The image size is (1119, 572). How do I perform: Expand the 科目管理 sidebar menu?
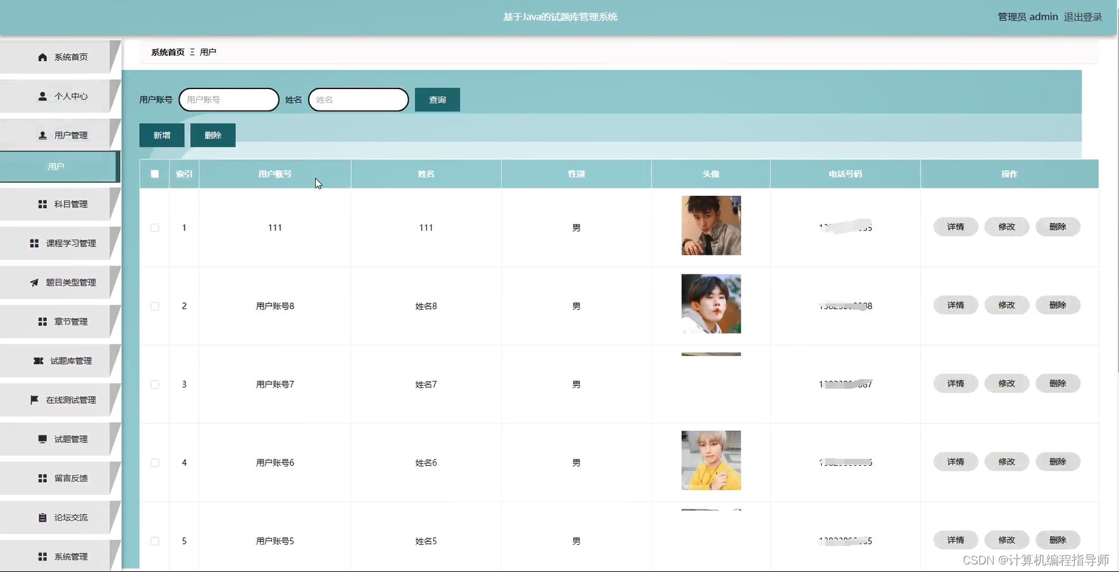(x=60, y=204)
